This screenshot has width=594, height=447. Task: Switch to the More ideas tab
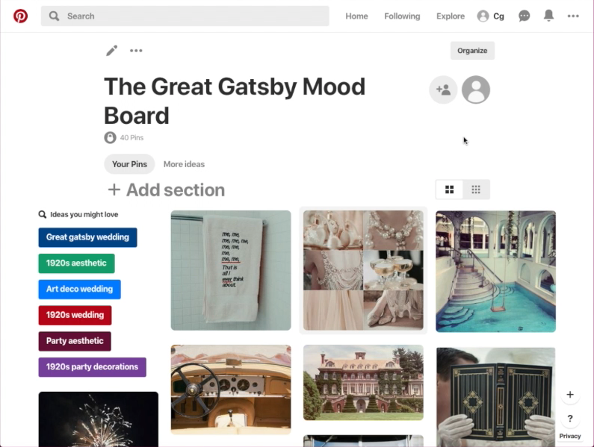(x=184, y=164)
